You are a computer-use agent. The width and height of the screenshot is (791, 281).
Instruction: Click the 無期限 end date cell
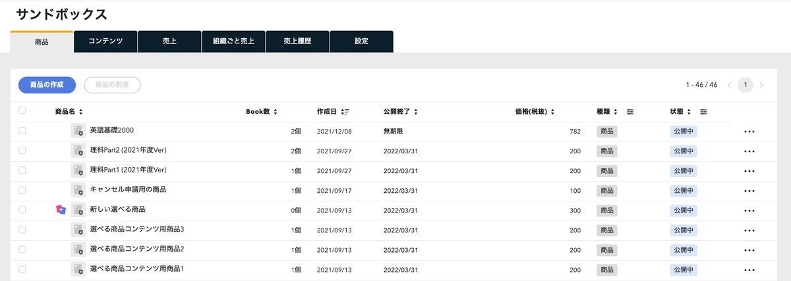tap(394, 132)
